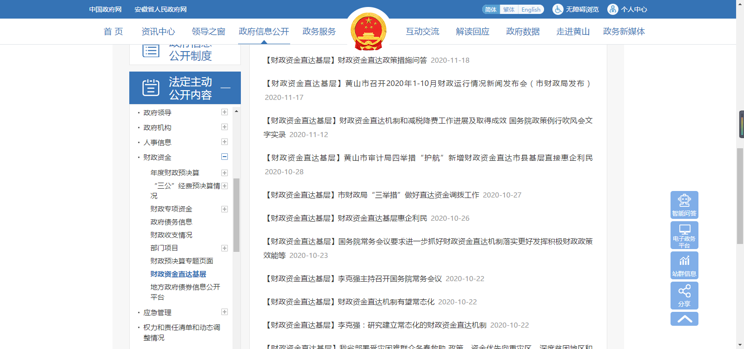Open article 财政资金直达机制有望常态化
Viewport: 744px width, 349px height.
[386, 302]
